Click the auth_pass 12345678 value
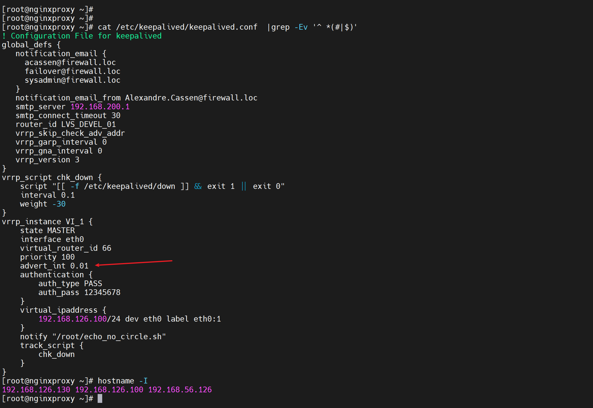Screen dimensions: 593x408 tap(102, 292)
